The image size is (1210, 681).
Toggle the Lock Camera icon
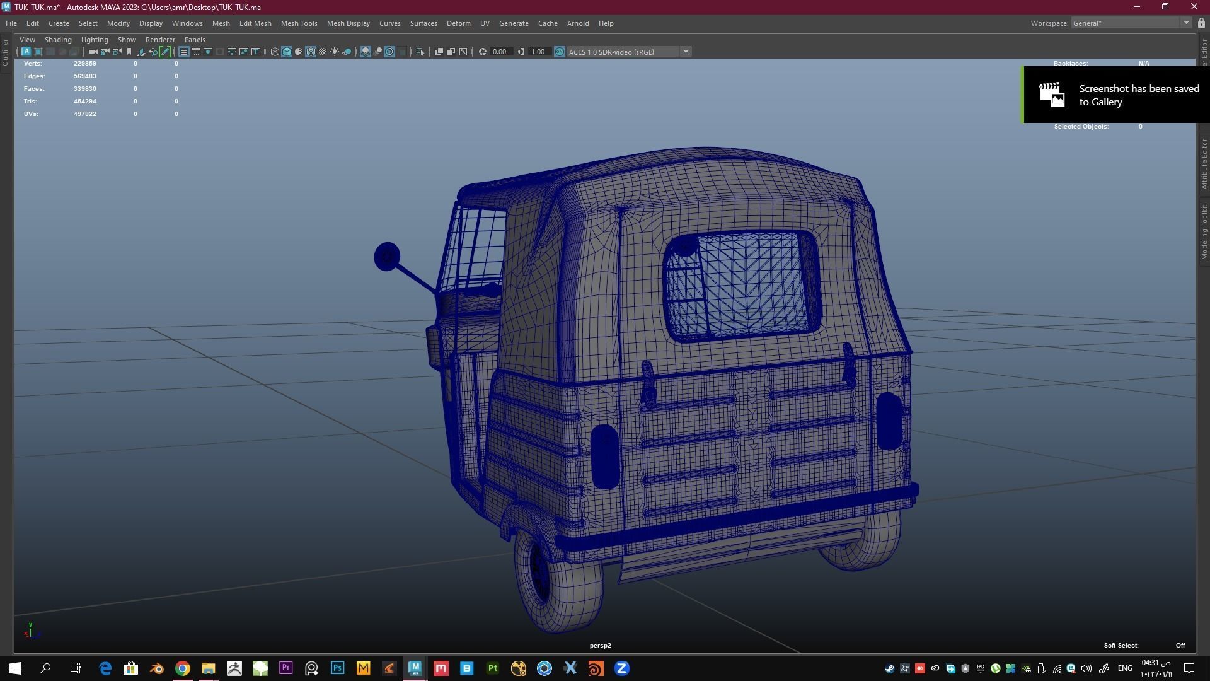[105, 52]
